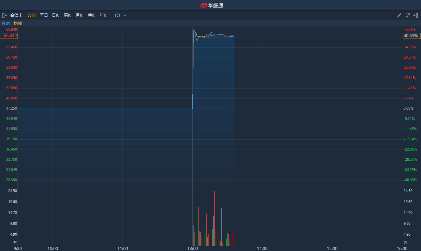The height and width of the screenshot is (251, 421).
Task: Toggle the 均线 average line legend
Action: point(18,23)
